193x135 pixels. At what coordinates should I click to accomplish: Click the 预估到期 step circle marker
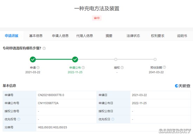(x=155, y=59)
